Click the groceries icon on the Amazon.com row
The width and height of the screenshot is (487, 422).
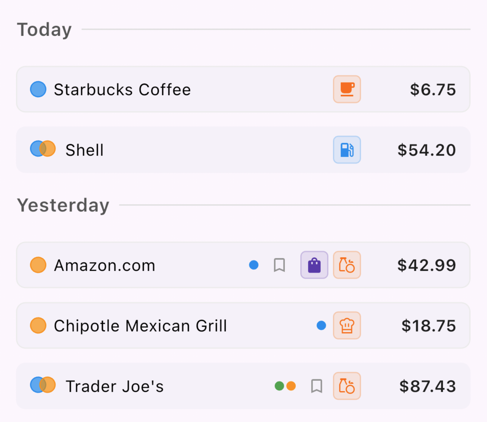click(347, 265)
